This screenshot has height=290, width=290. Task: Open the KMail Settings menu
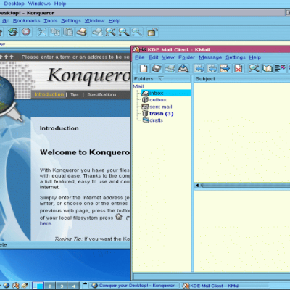point(236,57)
